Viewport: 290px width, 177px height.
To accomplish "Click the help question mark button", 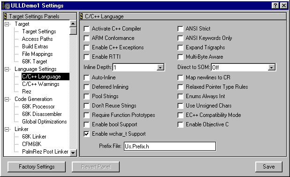I will (275, 6).
